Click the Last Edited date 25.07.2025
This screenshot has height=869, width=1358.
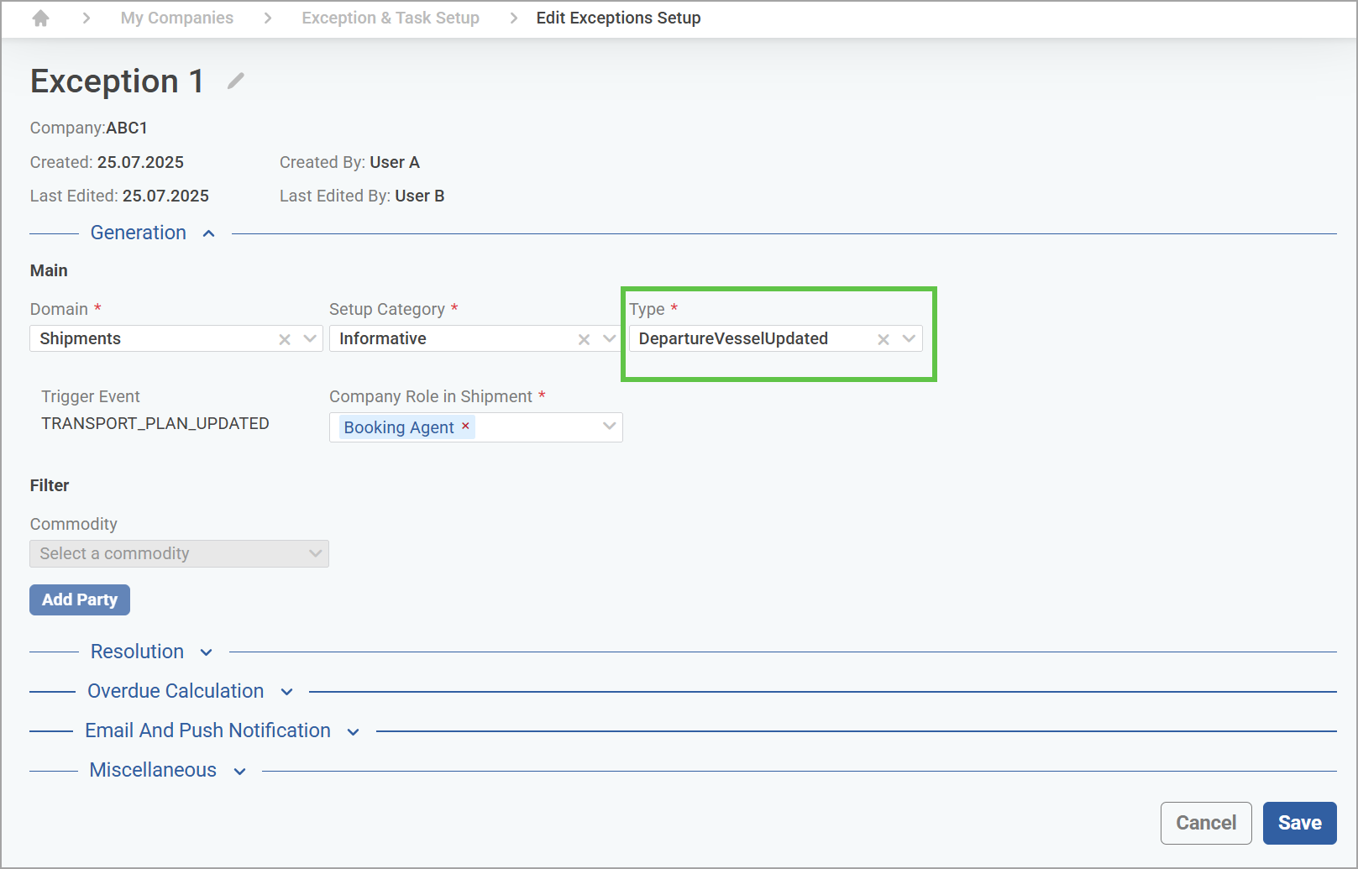[x=165, y=196]
